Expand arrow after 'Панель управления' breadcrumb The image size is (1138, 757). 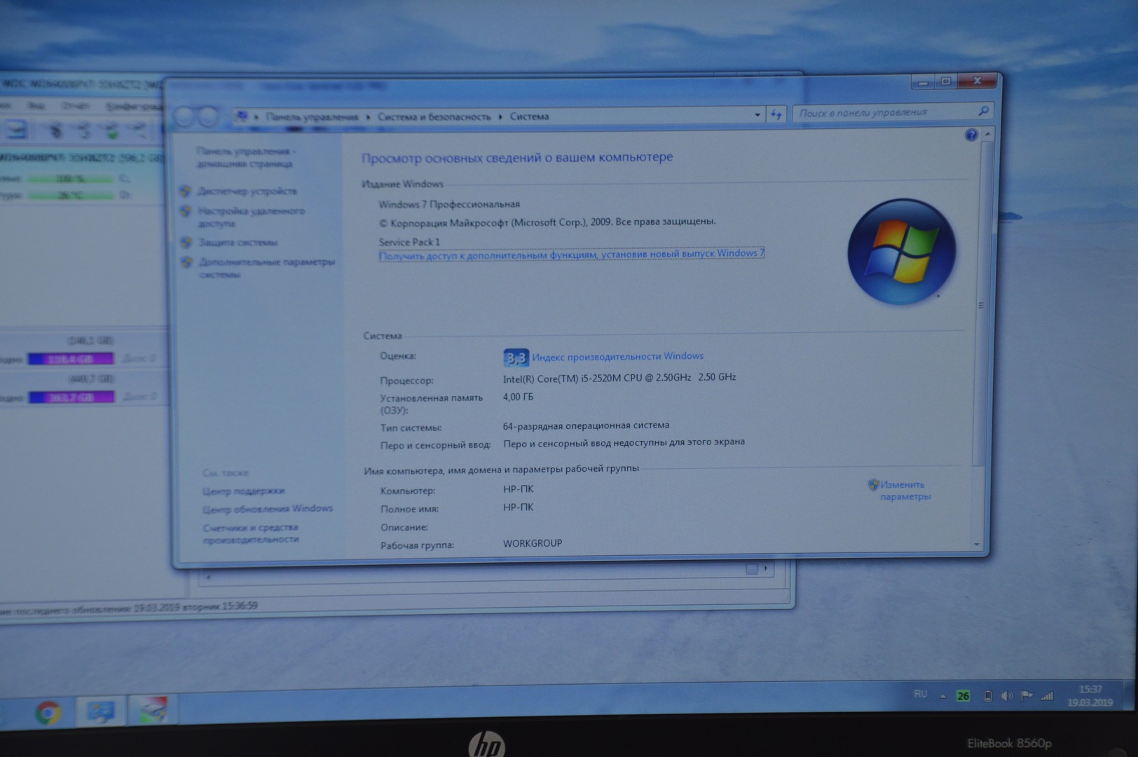point(368,117)
